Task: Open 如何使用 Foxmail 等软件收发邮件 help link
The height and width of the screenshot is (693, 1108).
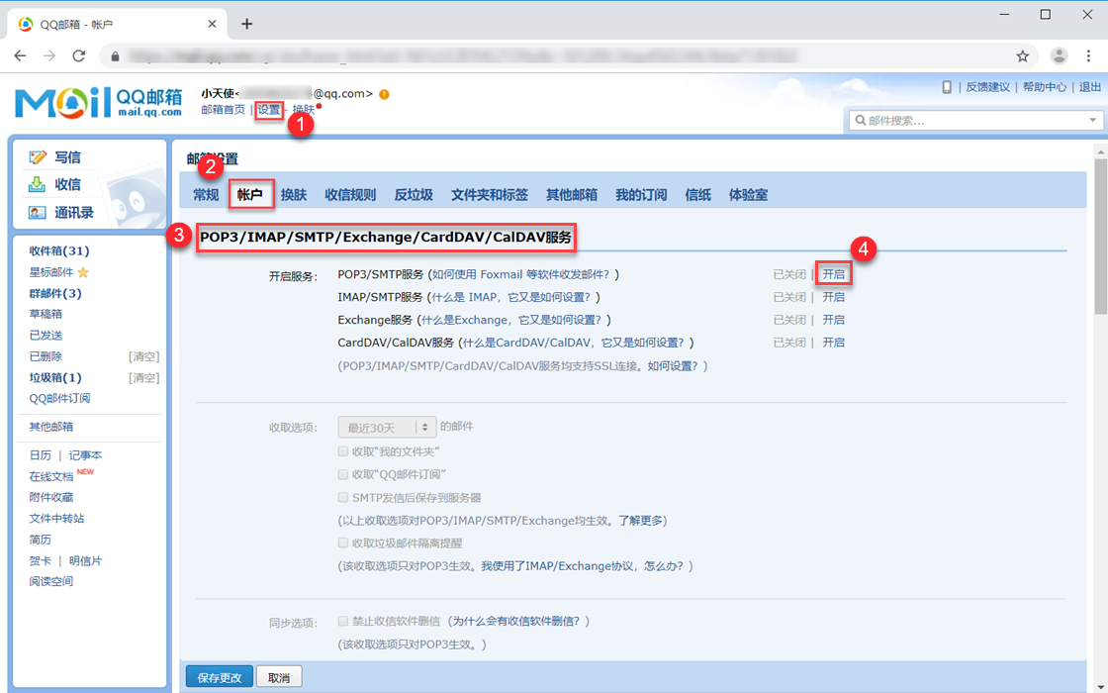Action: tap(520, 274)
